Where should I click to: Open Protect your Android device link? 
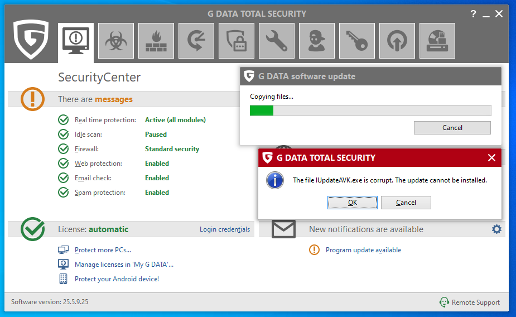117,279
